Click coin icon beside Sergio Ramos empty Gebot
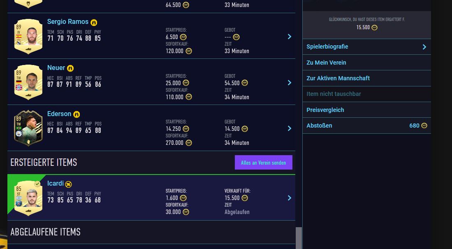 pos(236,37)
